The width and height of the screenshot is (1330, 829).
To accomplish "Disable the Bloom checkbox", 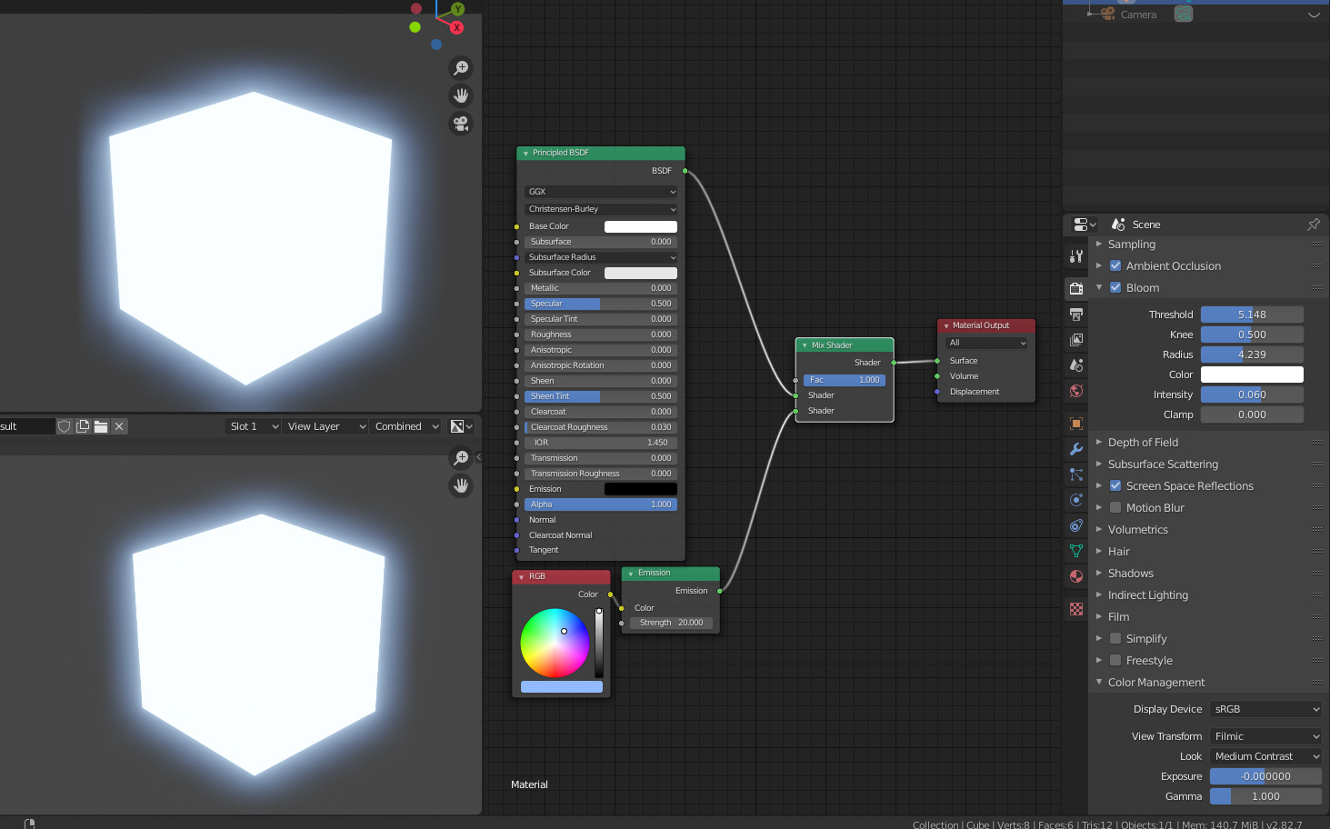I will pyautogui.click(x=1115, y=287).
